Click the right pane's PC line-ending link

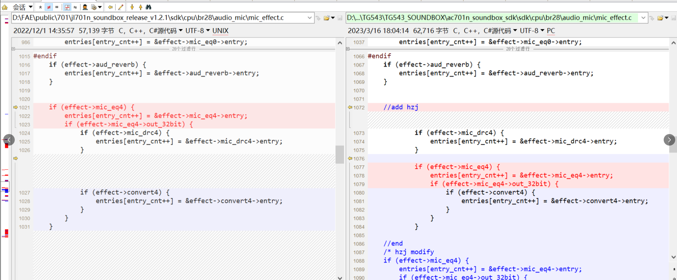pyautogui.click(x=551, y=31)
